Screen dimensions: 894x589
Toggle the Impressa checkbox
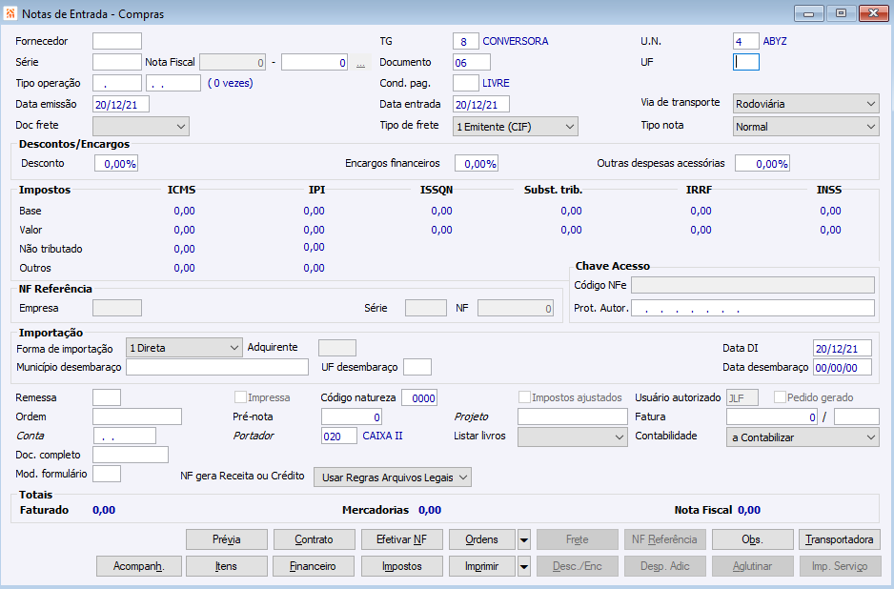(241, 397)
